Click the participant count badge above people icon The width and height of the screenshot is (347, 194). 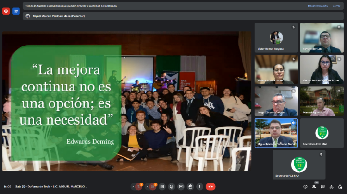pyautogui.click(x=316, y=183)
